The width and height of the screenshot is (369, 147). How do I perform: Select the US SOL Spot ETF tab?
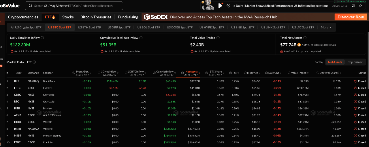point(148,28)
